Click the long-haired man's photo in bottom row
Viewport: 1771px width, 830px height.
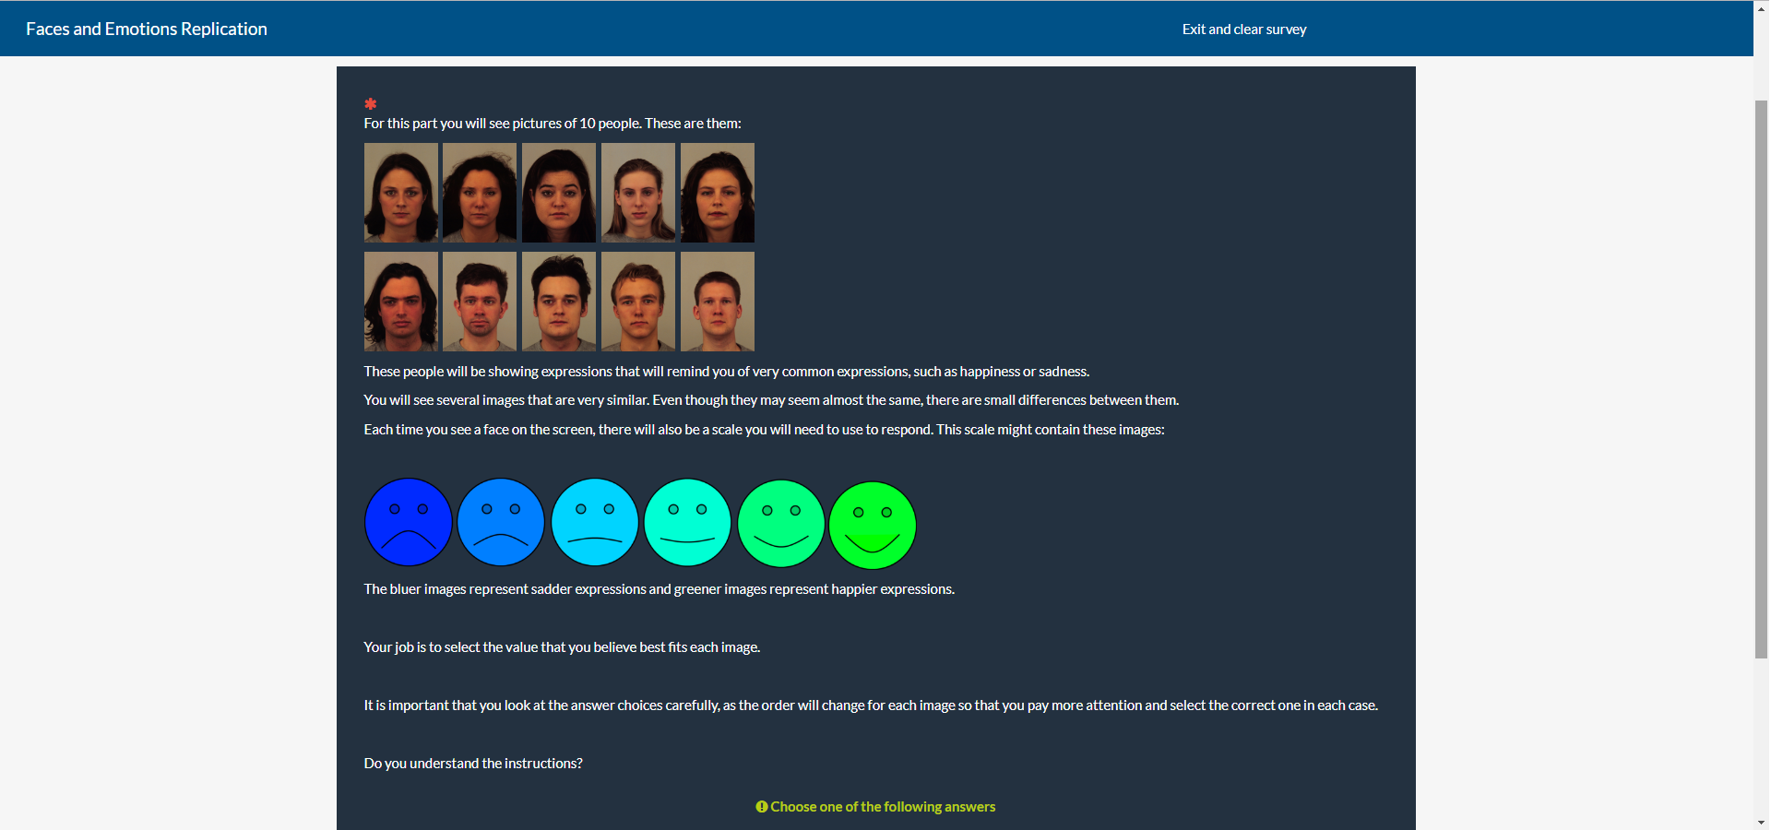(x=401, y=302)
